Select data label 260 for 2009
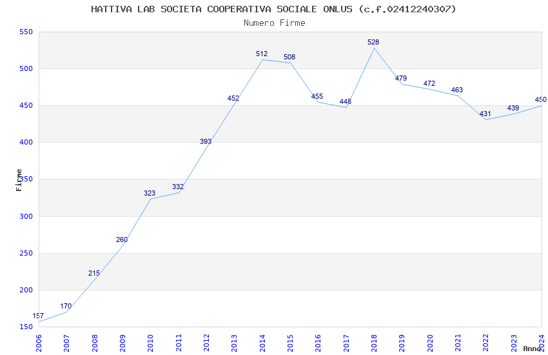548x355 pixels. point(122,239)
